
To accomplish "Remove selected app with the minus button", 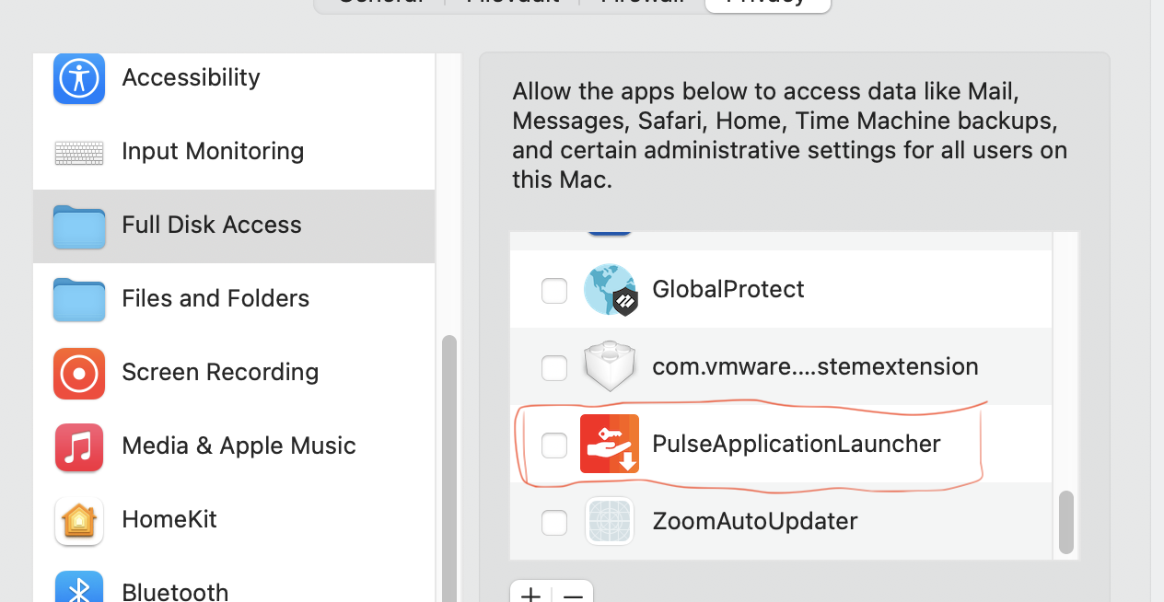I will 573,592.
